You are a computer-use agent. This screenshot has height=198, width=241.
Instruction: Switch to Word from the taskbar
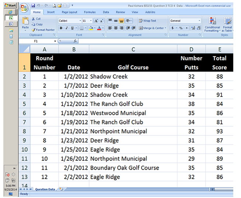tap(11, 24)
